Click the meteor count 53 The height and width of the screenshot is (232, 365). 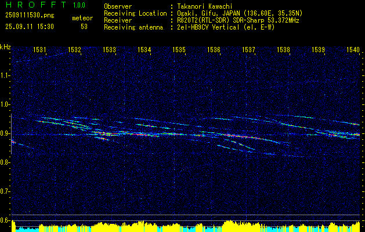coord(84,27)
